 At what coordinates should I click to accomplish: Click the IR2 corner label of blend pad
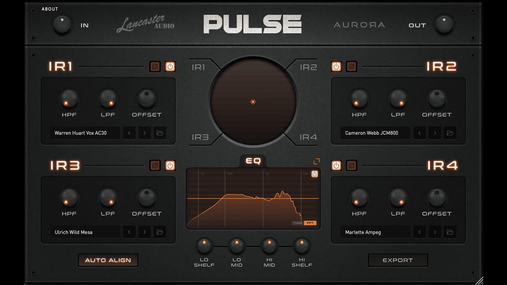(308, 67)
